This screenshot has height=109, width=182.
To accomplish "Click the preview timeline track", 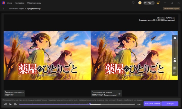I will click(77, 104).
